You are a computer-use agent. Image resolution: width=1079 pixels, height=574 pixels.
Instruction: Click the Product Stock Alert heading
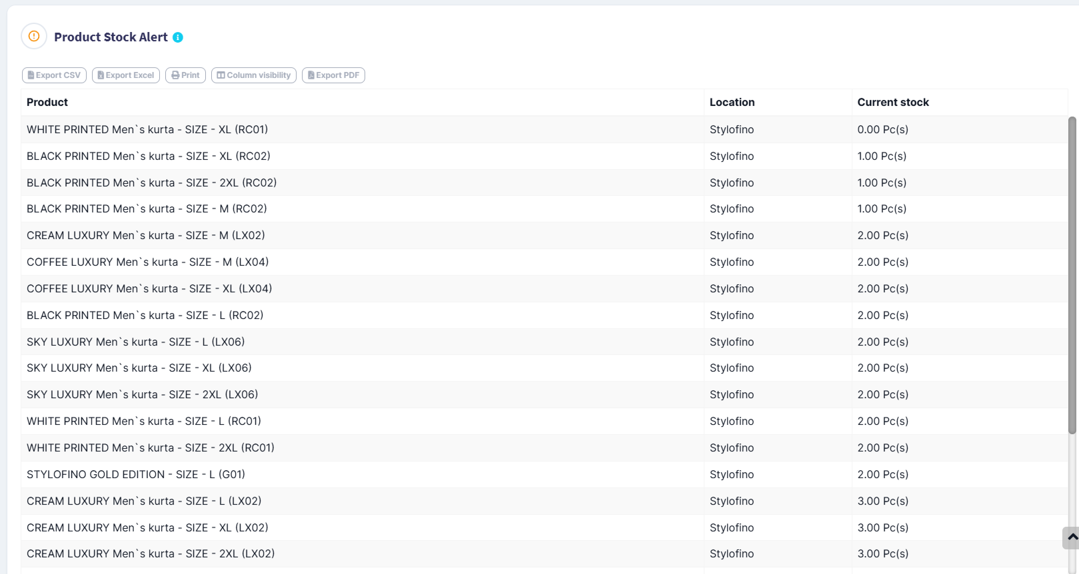pos(111,37)
